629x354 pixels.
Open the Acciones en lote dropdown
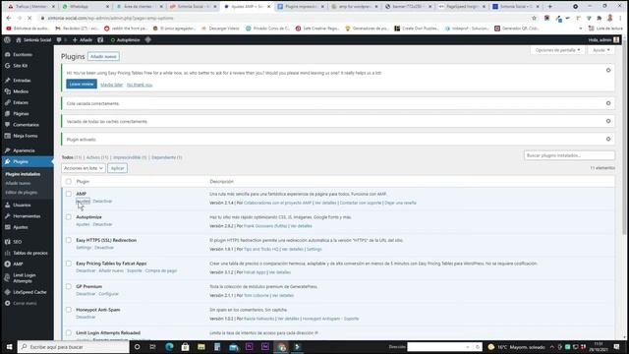[x=84, y=168]
